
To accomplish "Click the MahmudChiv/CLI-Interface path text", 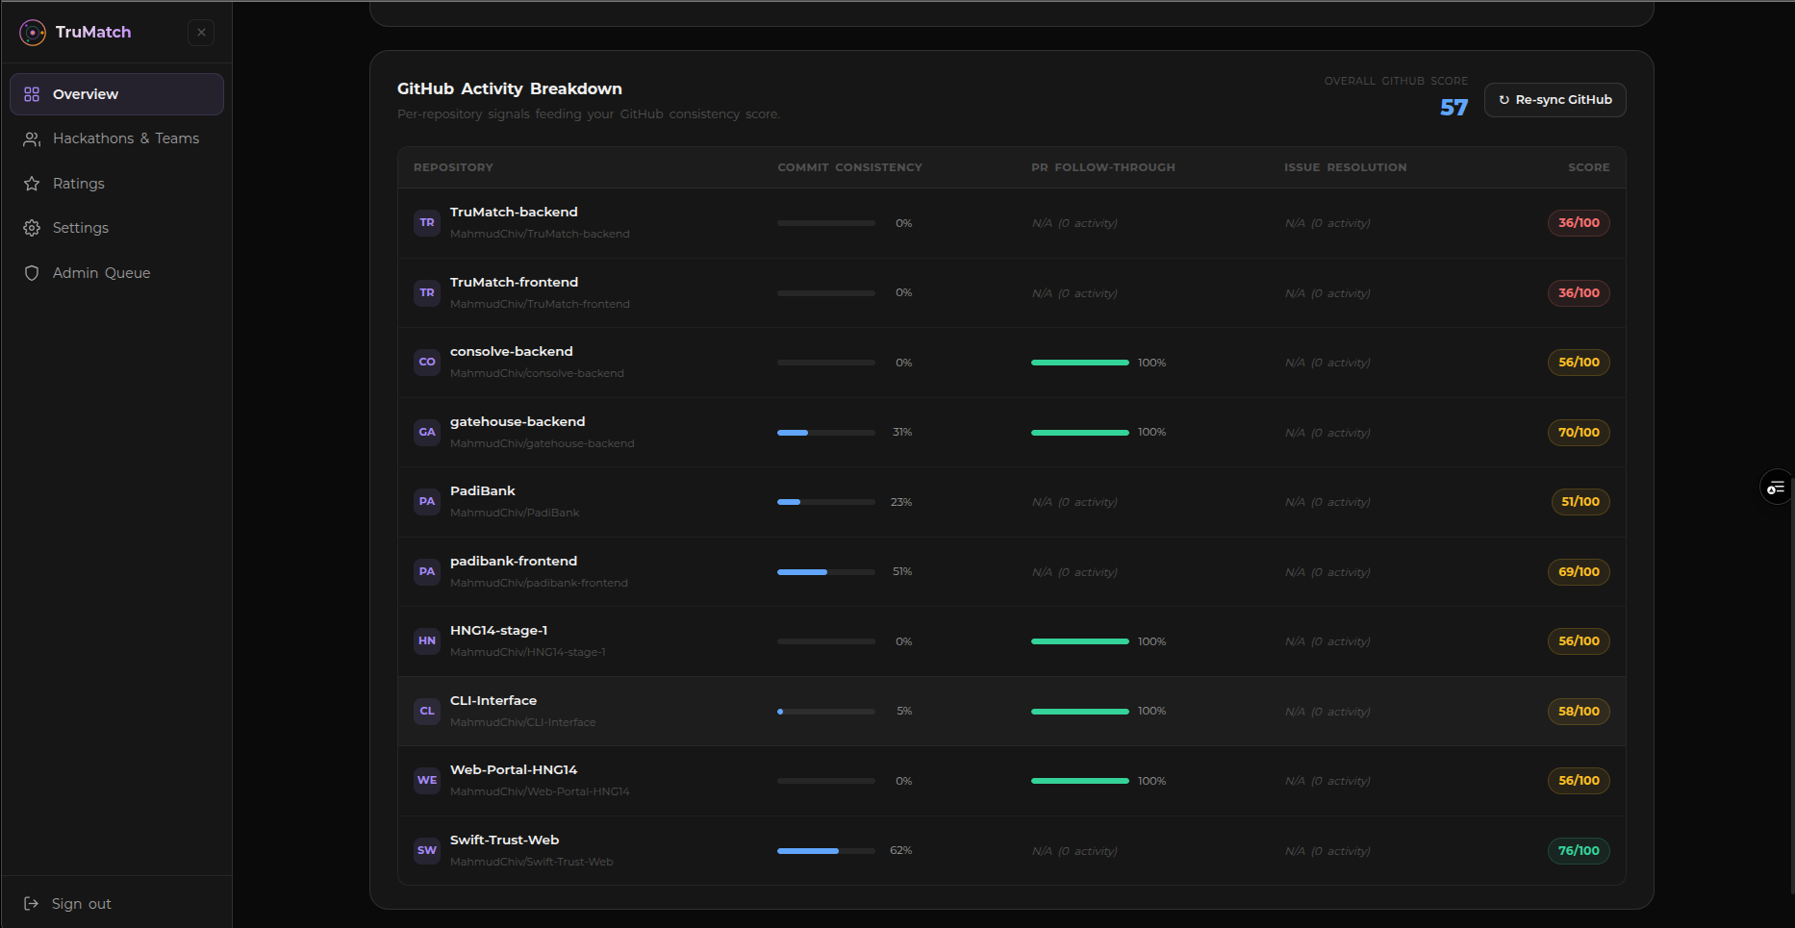I will (522, 723).
